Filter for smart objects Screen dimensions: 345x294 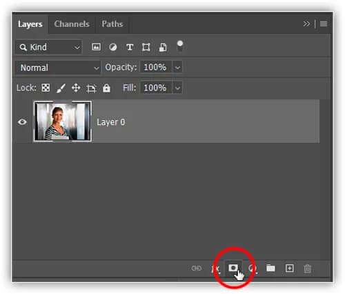coord(163,47)
